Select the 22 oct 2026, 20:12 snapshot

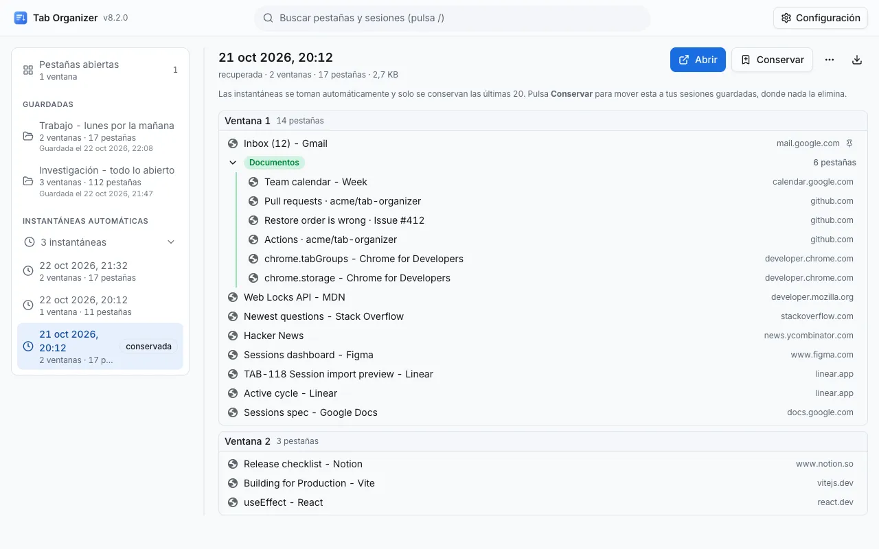point(100,305)
